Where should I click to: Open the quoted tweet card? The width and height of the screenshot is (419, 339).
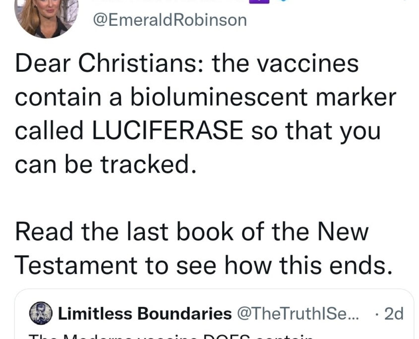pyautogui.click(x=214, y=314)
